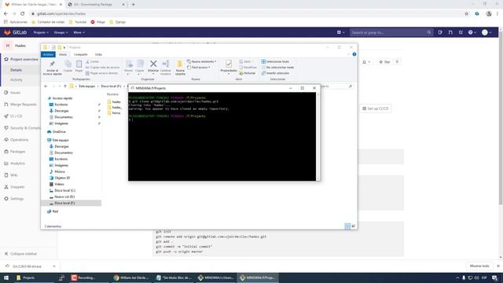Click Seleccionar todo in the ribbon
This screenshot has width=503, height=283.
[275, 61]
